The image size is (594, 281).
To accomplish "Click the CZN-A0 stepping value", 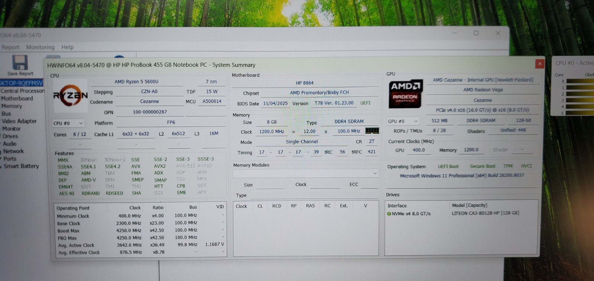I will (x=149, y=91).
